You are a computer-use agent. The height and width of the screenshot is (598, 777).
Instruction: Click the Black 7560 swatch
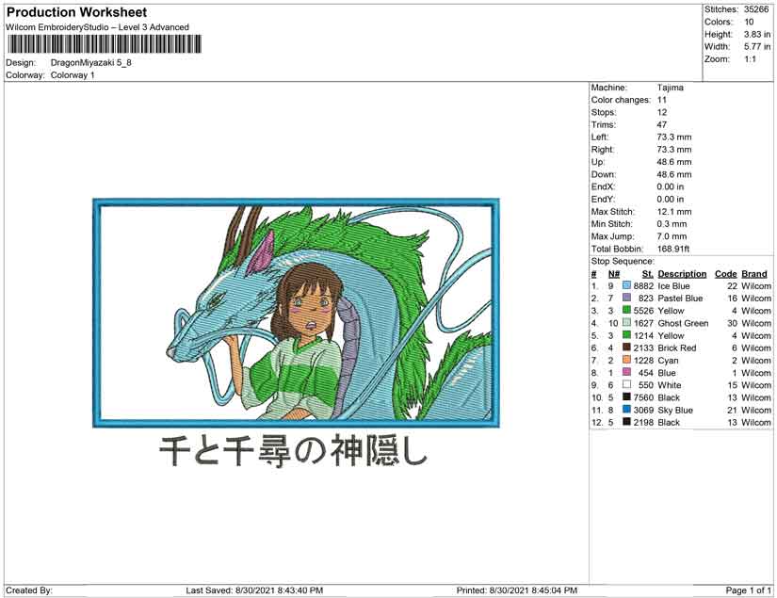(627, 397)
